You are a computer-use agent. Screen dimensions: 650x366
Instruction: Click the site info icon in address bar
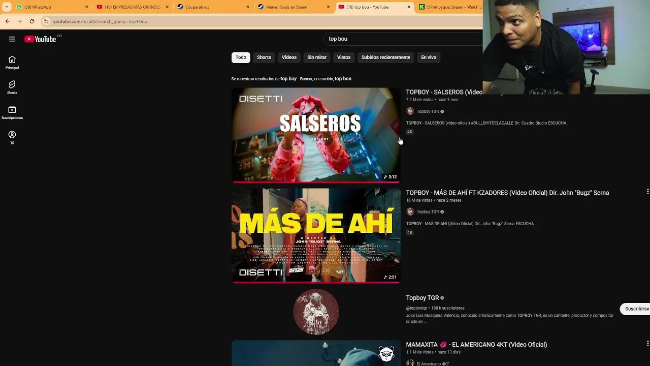pyautogui.click(x=46, y=21)
